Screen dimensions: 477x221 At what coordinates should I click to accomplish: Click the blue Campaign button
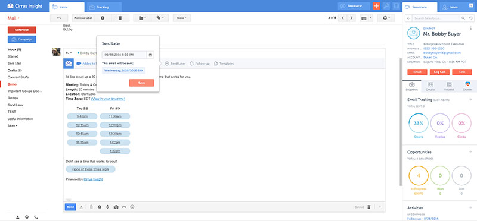22,39
